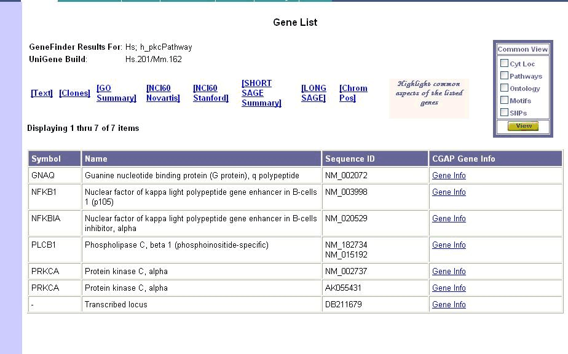This screenshot has height=354, width=568.
Task: Open the Clones link
Action: [x=74, y=93]
